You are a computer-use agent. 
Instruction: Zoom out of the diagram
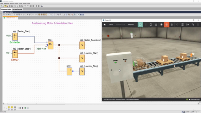tap(60, 15)
